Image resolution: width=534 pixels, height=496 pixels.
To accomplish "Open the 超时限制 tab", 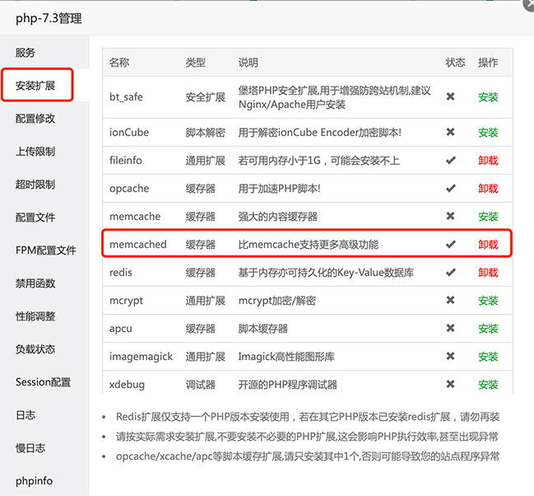I will coord(35,185).
